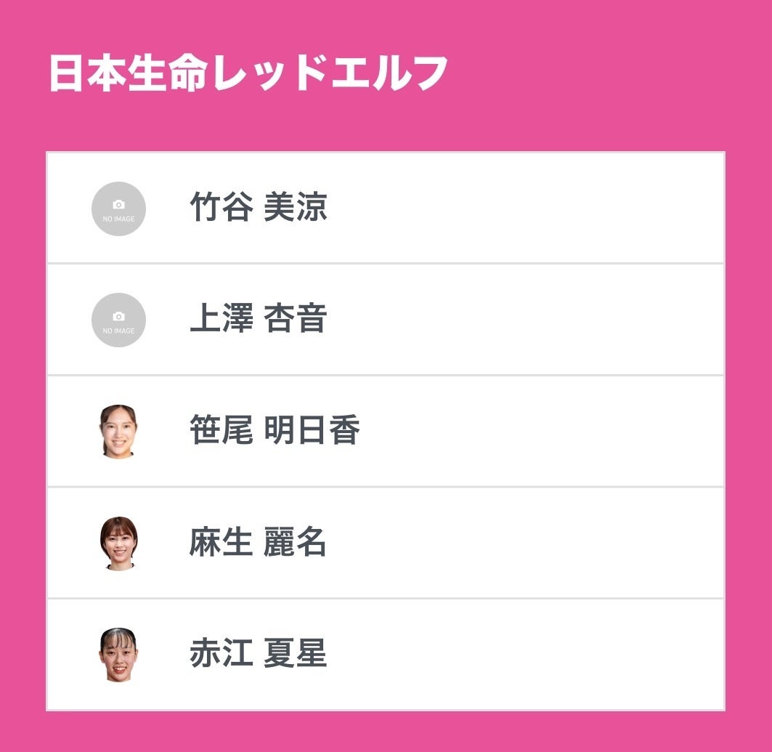Image resolution: width=772 pixels, height=752 pixels.
Task: Open the 竹谷 美涼 player name link
Action: pyautogui.click(x=259, y=208)
